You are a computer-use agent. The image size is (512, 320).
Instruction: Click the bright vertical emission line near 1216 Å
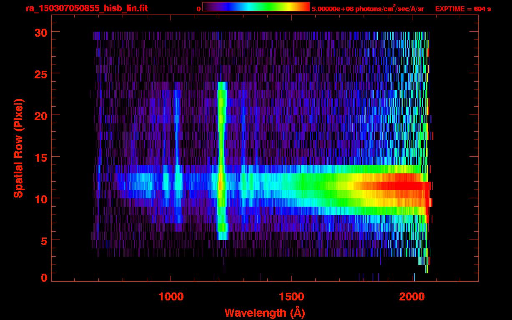point(222,160)
